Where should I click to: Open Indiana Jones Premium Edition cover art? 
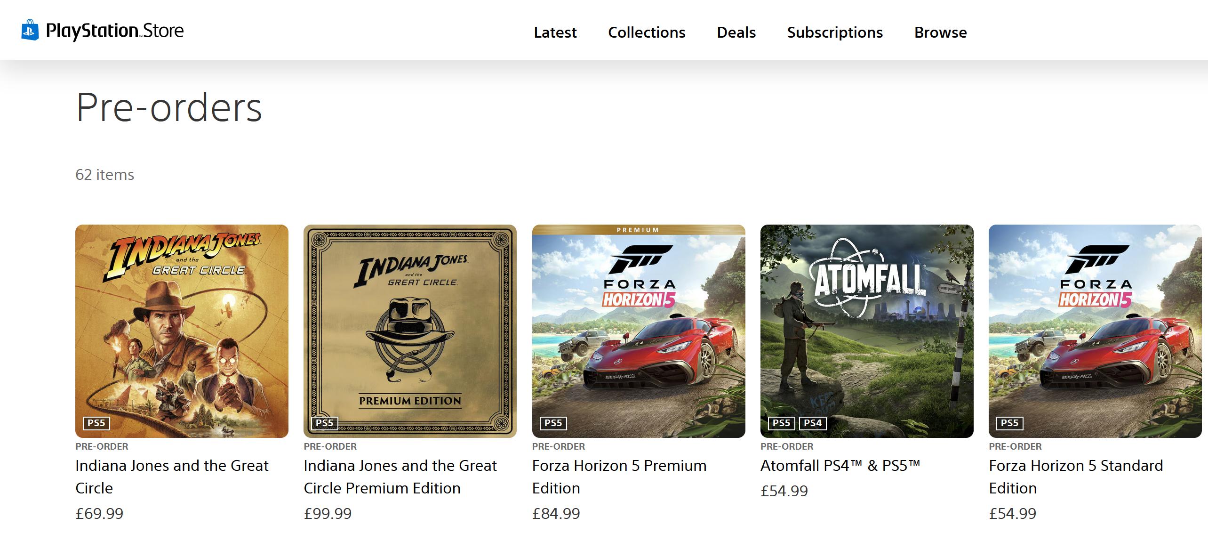click(x=410, y=331)
